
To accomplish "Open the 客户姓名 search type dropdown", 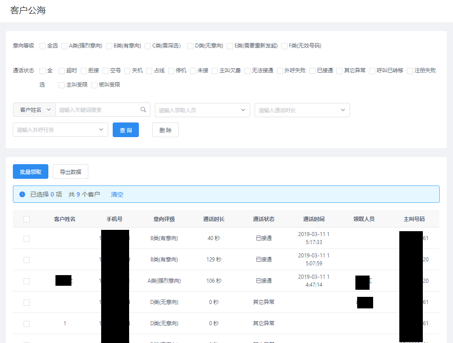I will [x=34, y=110].
